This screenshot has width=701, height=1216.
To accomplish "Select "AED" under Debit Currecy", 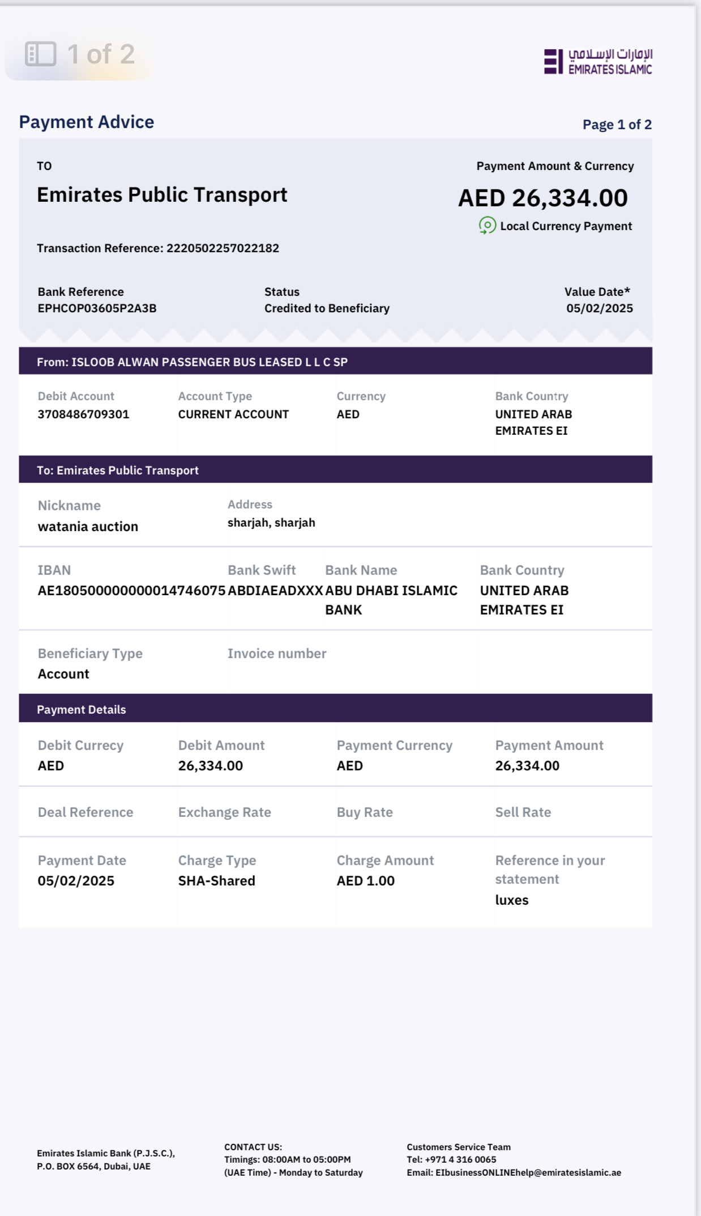I will (51, 766).
